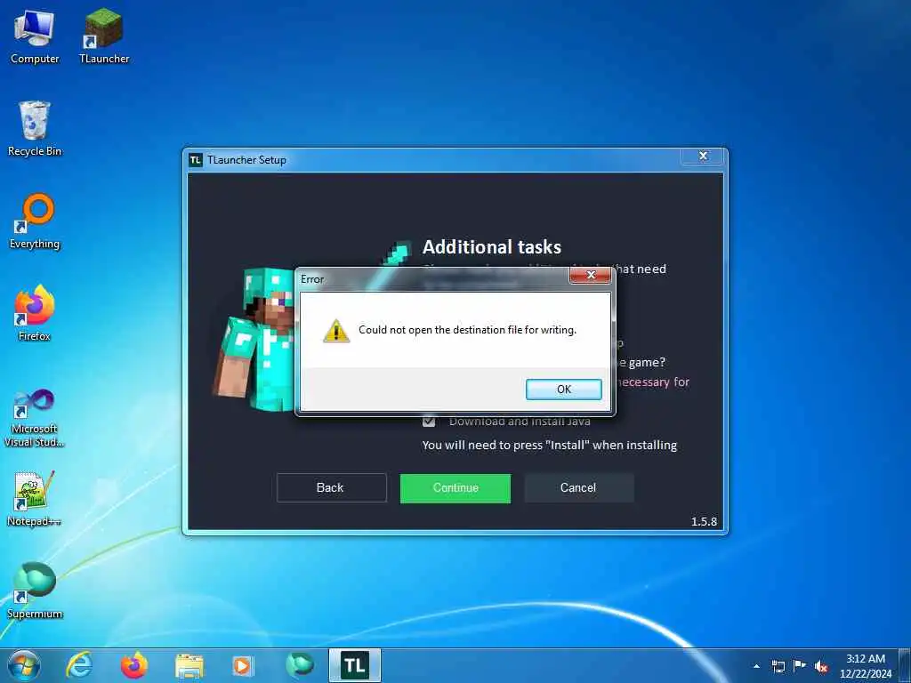The height and width of the screenshot is (683, 911).
Task: Launch Firefox from the taskbar
Action: click(134, 665)
